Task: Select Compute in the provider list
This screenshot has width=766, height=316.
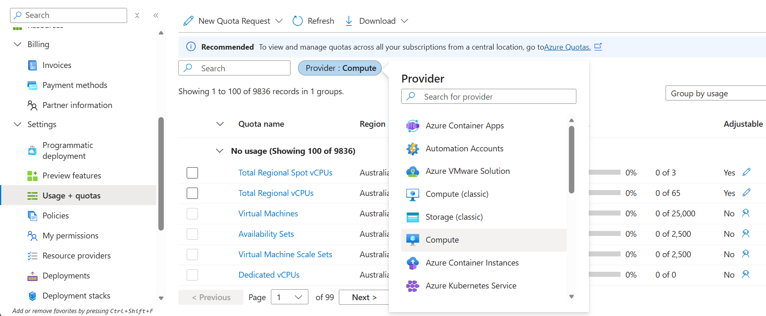Action: pyautogui.click(x=484, y=240)
